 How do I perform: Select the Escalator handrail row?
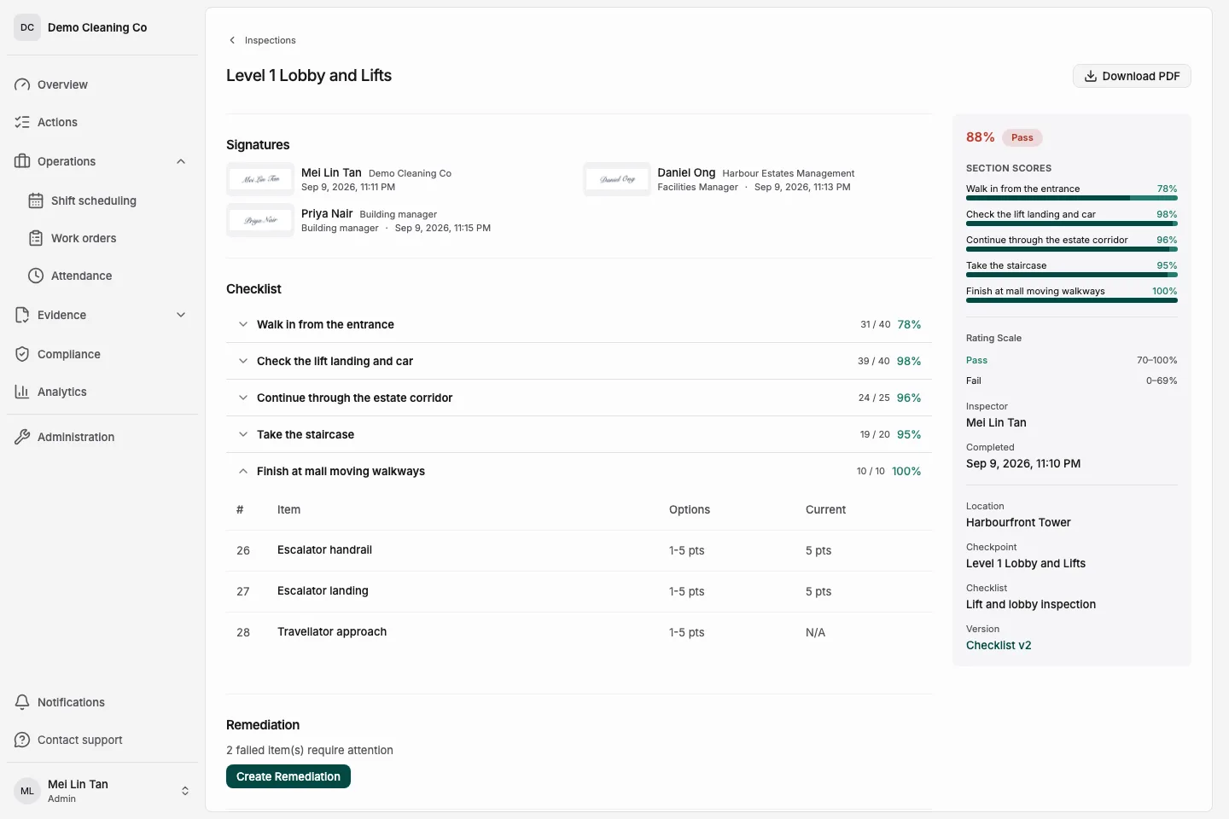pyautogui.click(x=580, y=550)
